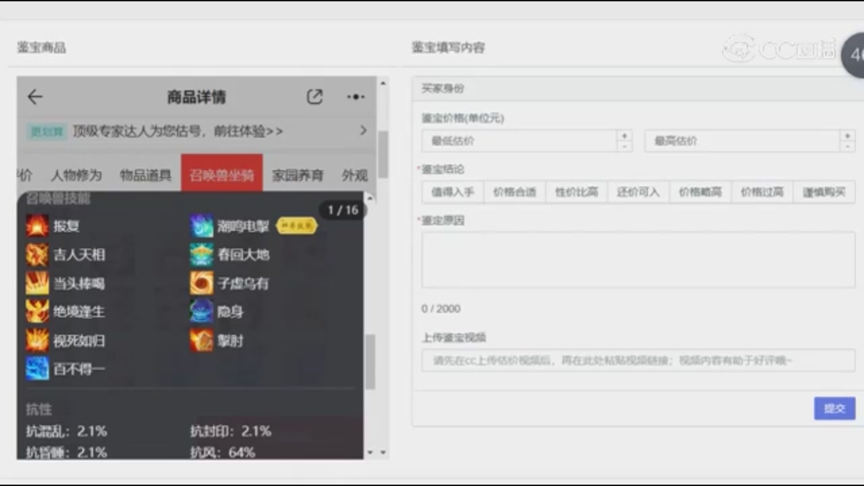This screenshot has width=864, height=486.
Task: Click the 抗风: 64% resistance value
Action: click(x=222, y=452)
